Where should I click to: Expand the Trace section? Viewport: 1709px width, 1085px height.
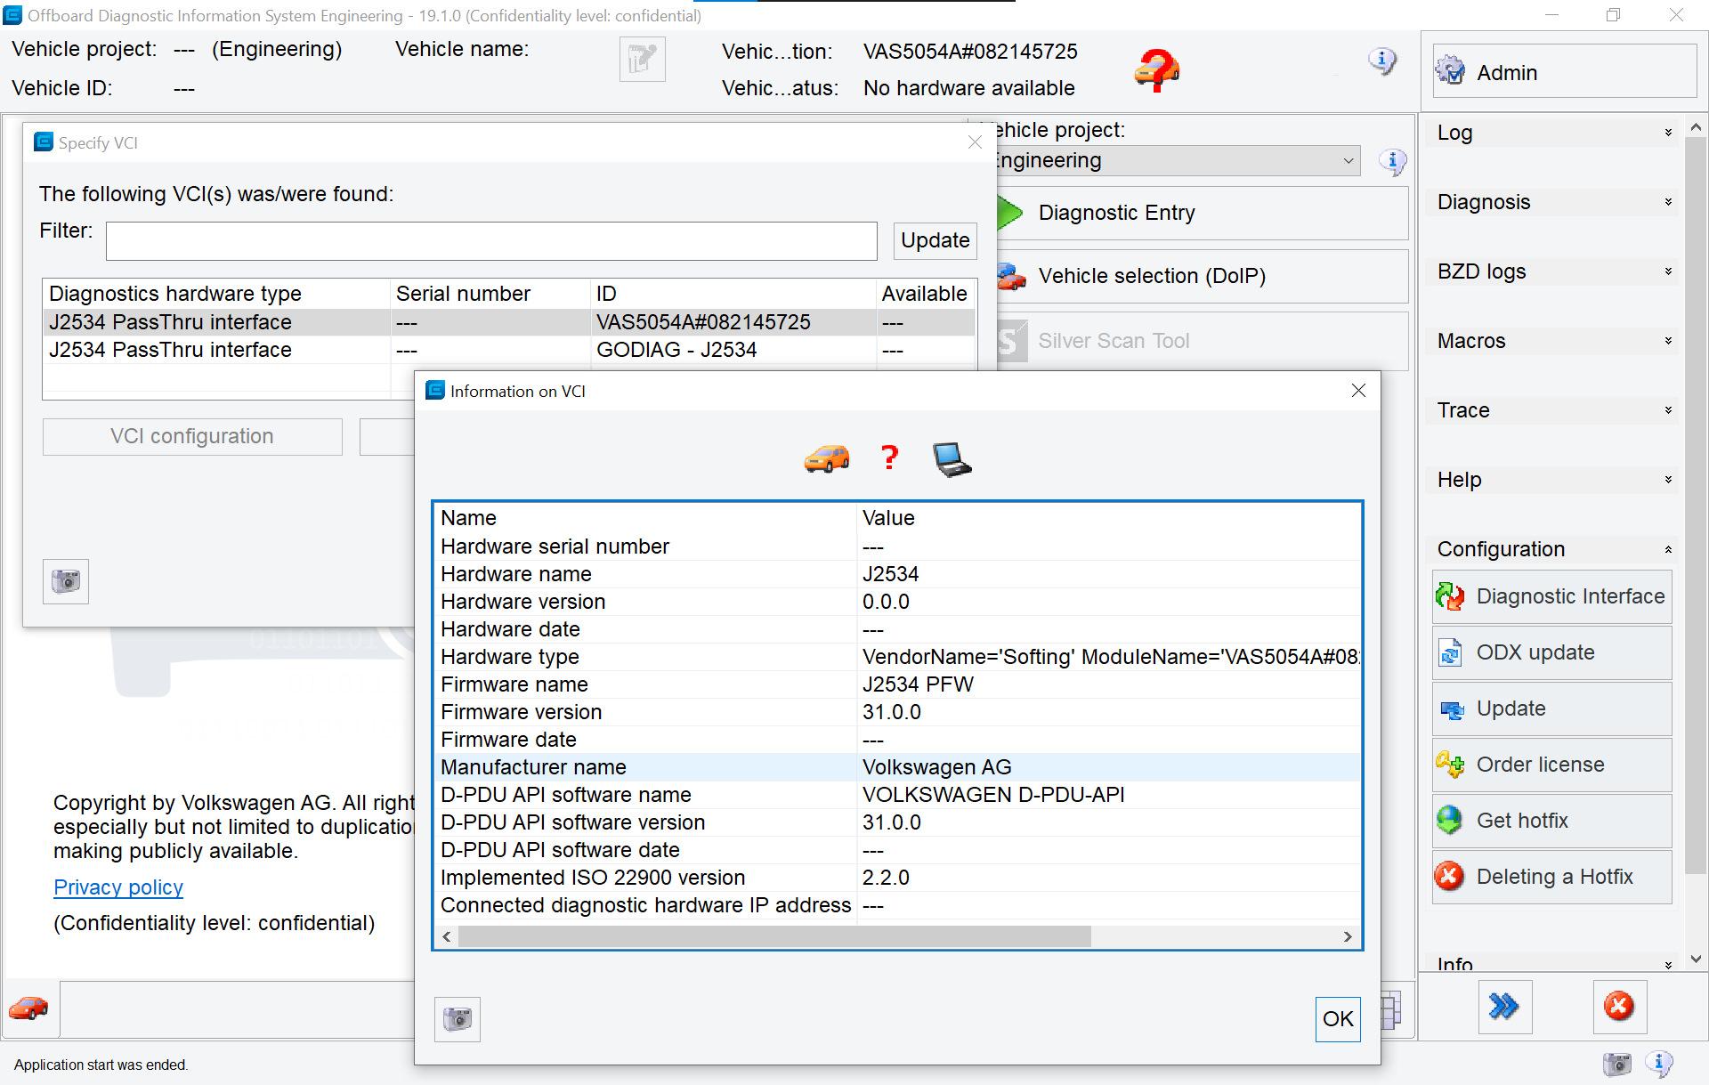click(1553, 410)
